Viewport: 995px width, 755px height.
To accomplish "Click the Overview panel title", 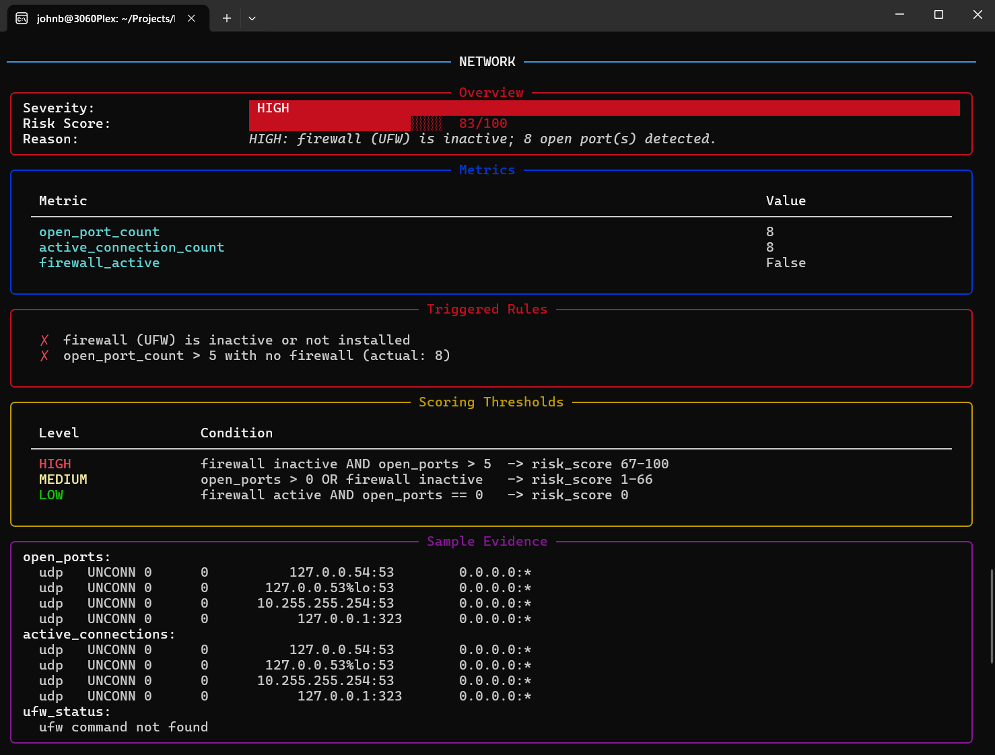I will coord(491,93).
